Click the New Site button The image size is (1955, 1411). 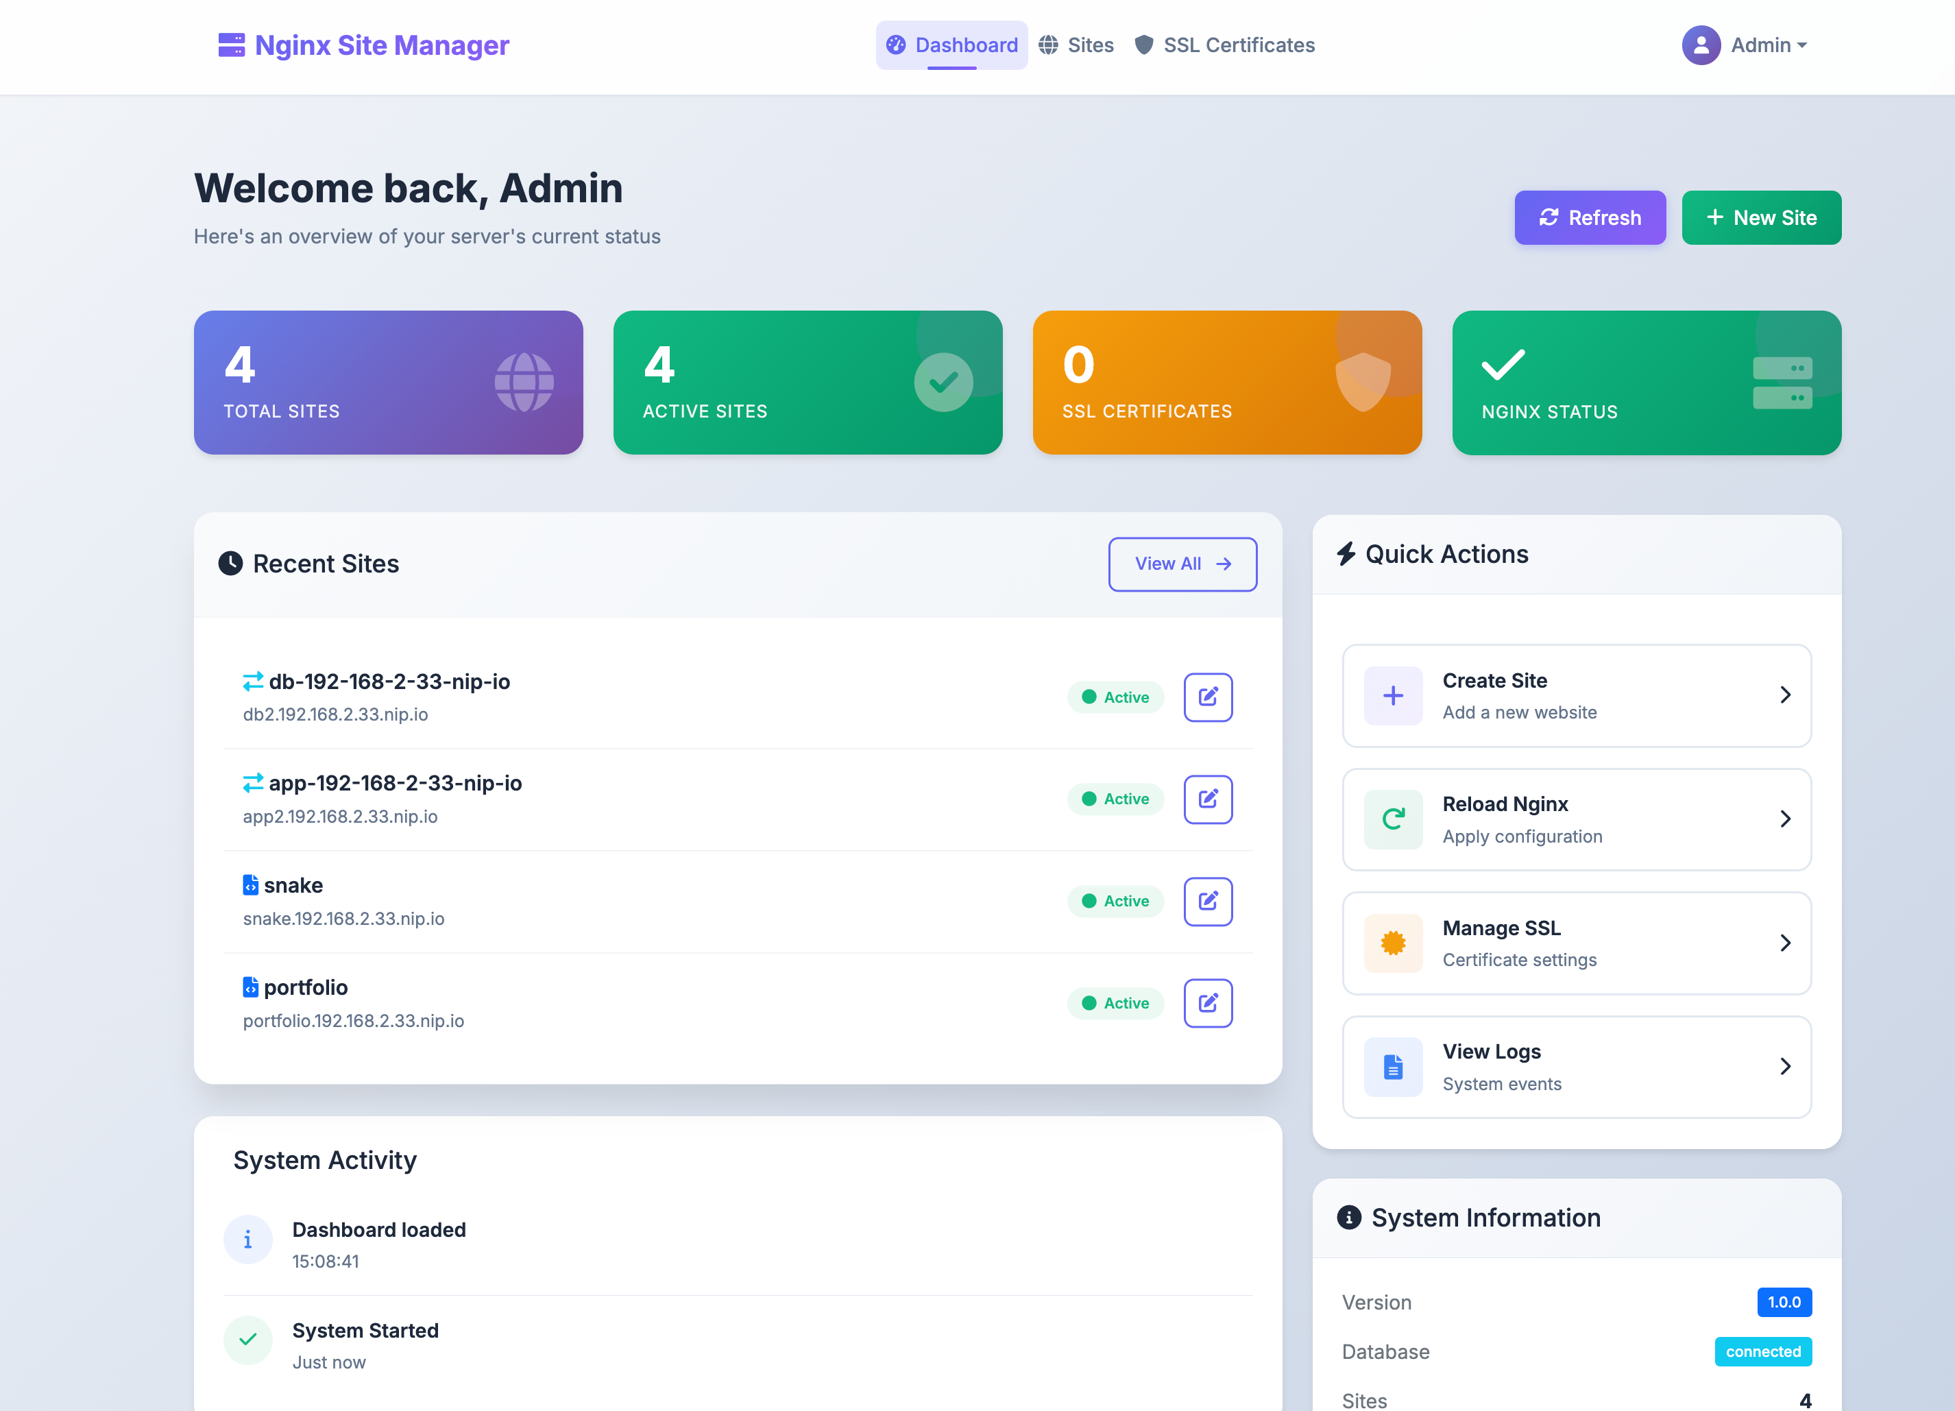point(1761,217)
